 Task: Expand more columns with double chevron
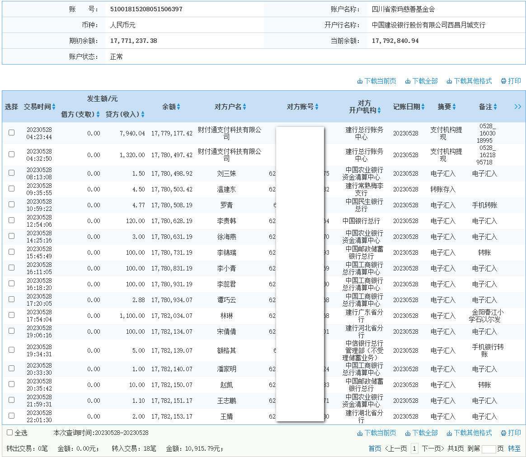tap(517, 107)
